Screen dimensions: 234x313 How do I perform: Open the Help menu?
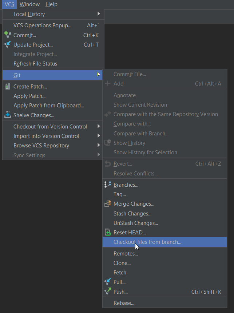point(52,4)
